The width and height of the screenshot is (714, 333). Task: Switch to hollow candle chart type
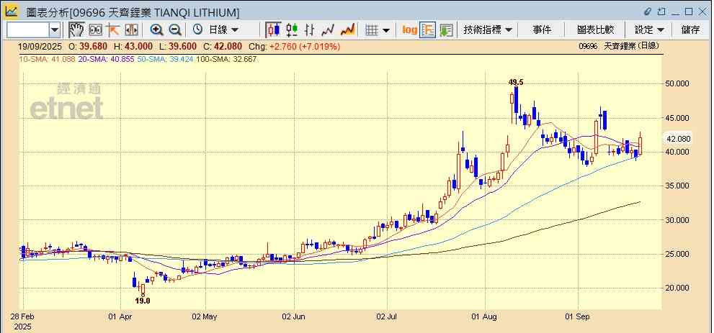coord(292,30)
